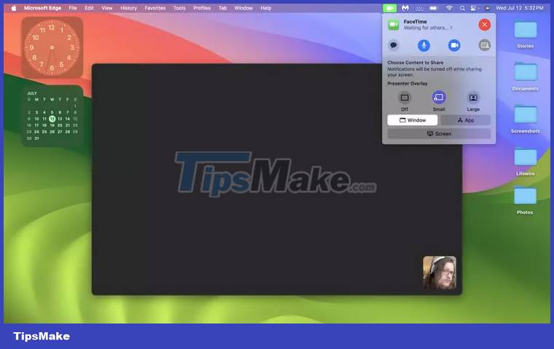Open the FaceTime messages chat icon
This screenshot has height=349, width=554.
click(393, 45)
